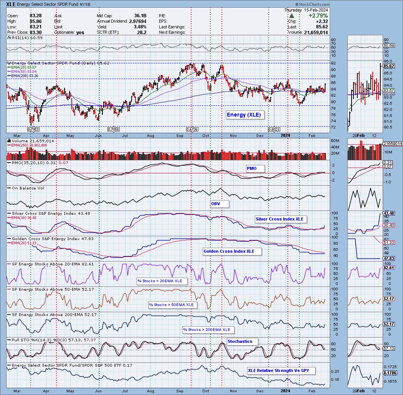Click the % Stocks > 20EMA XLE box

point(162,281)
